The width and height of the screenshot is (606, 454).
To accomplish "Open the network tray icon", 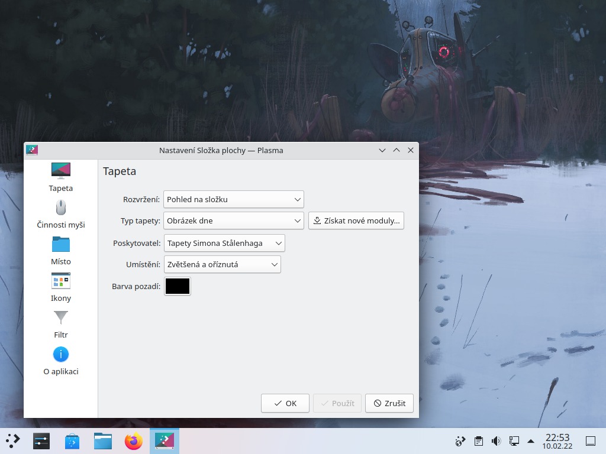I will click(514, 441).
